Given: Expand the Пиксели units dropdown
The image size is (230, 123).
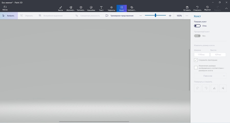Looking at the screenshot, I should click(x=210, y=76).
